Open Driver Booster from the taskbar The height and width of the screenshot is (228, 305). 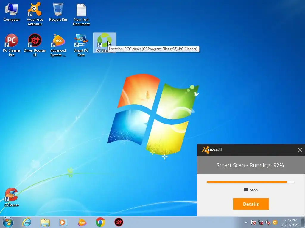point(119,222)
